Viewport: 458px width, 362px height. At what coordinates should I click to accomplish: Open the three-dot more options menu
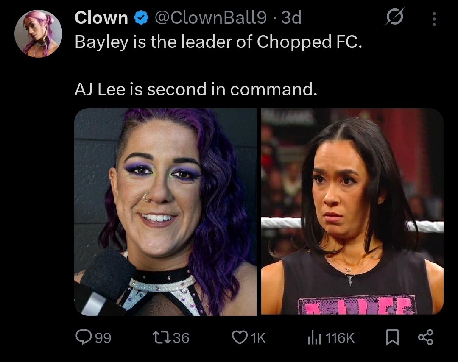[434, 19]
